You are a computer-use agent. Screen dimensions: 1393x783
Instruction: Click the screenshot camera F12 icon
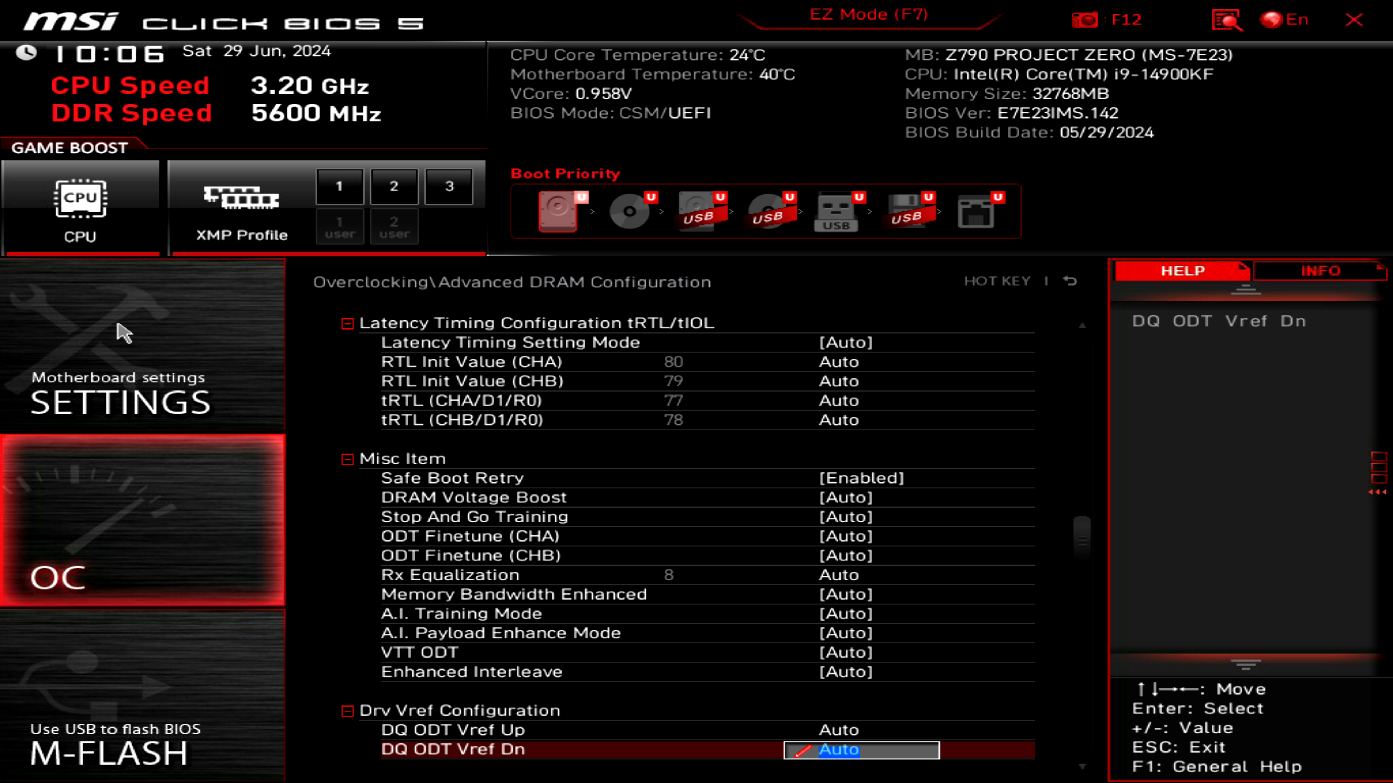tap(1085, 20)
